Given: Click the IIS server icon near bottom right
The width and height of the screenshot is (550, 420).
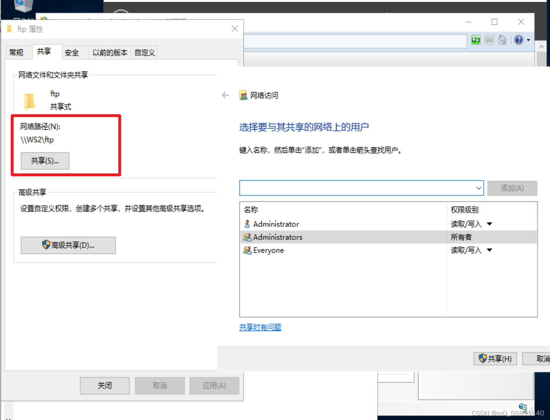Looking at the screenshot, I should (x=522, y=407).
